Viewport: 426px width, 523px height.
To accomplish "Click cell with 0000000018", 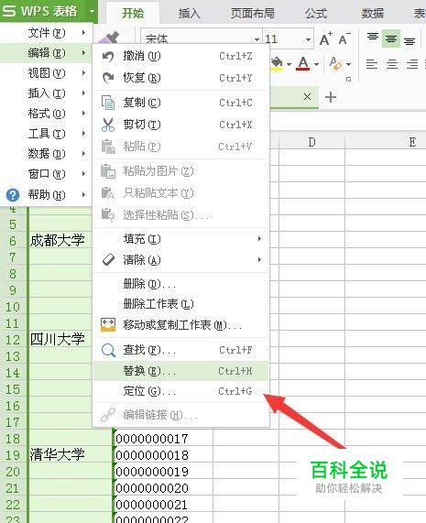I will tap(163, 455).
